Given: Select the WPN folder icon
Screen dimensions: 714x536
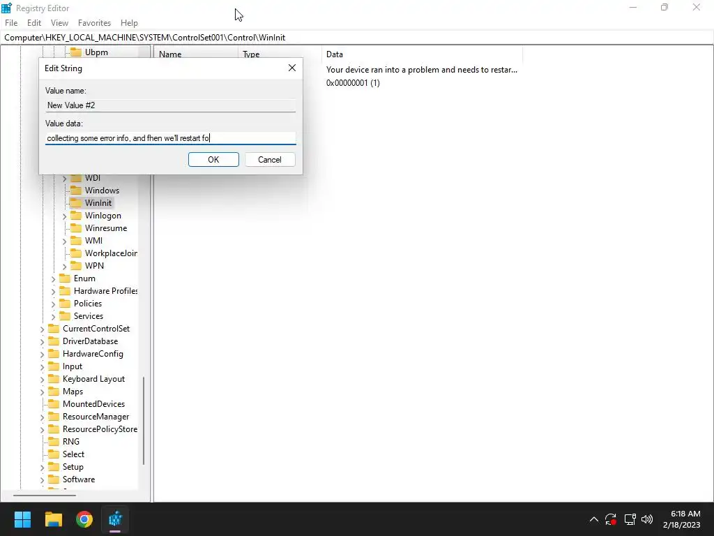Looking at the screenshot, I should (x=75, y=265).
